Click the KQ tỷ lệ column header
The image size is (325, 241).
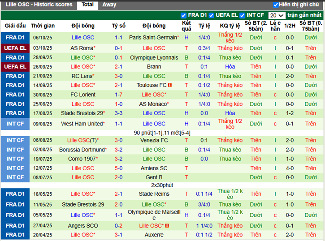pyautogui.click(x=230, y=26)
